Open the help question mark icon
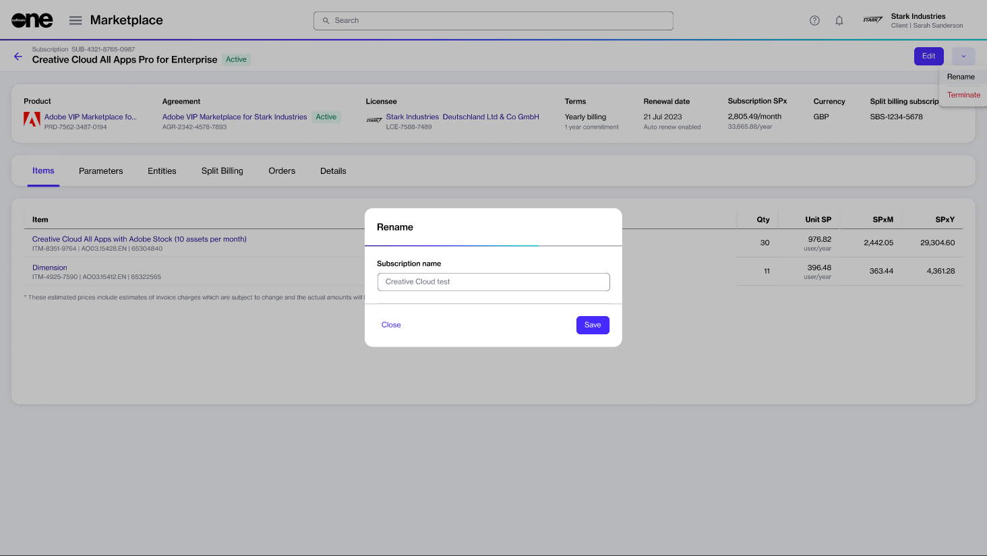Viewport: 987px width, 556px height. 814,20
